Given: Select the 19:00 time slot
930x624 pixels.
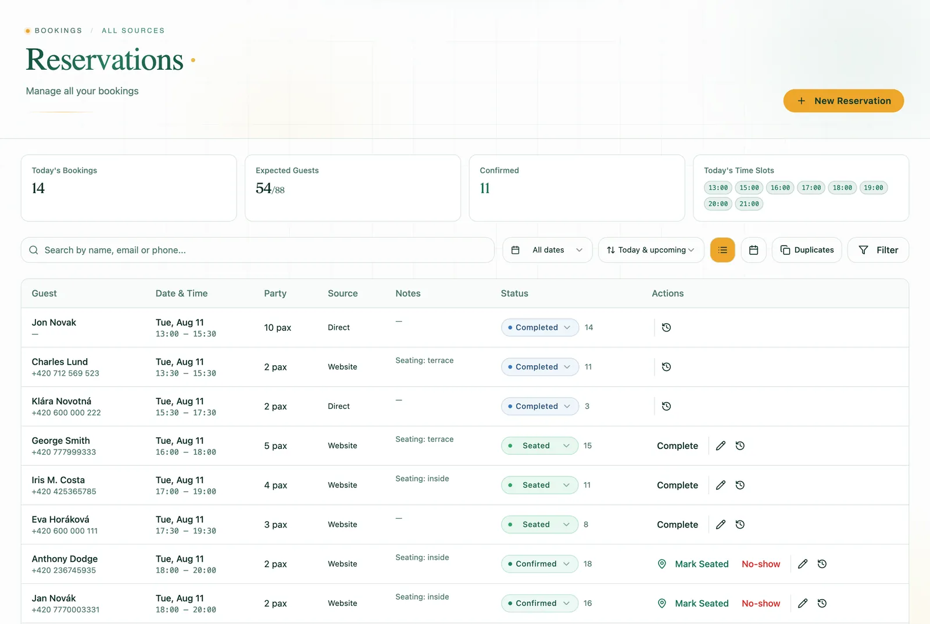Looking at the screenshot, I should 873,188.
